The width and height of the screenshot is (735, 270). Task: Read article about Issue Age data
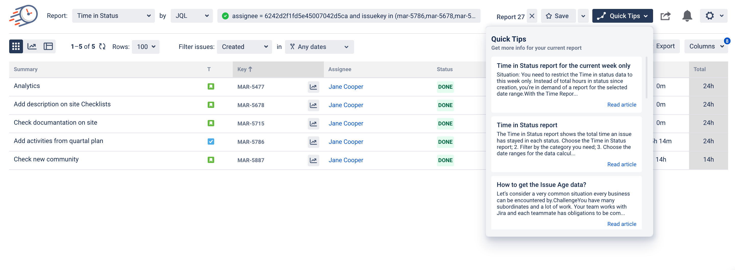(622, 224)
